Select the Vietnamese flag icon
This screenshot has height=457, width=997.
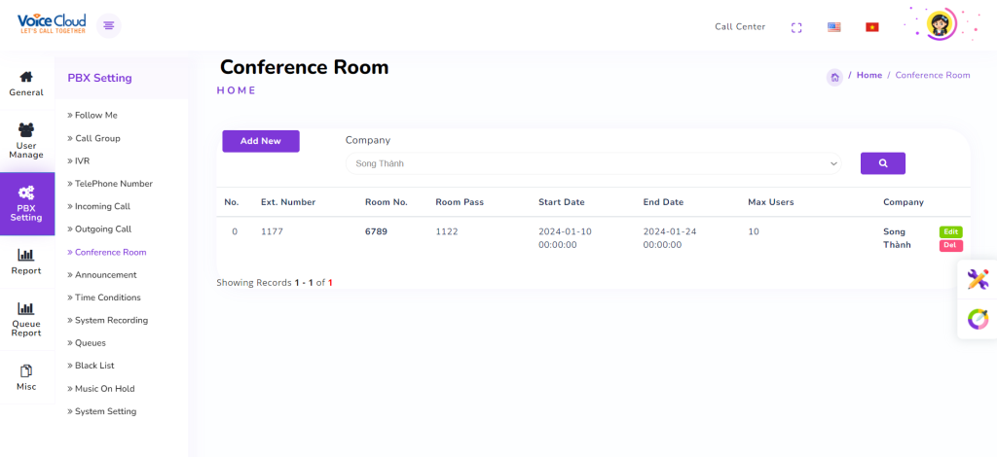click(x=871, y=27)
